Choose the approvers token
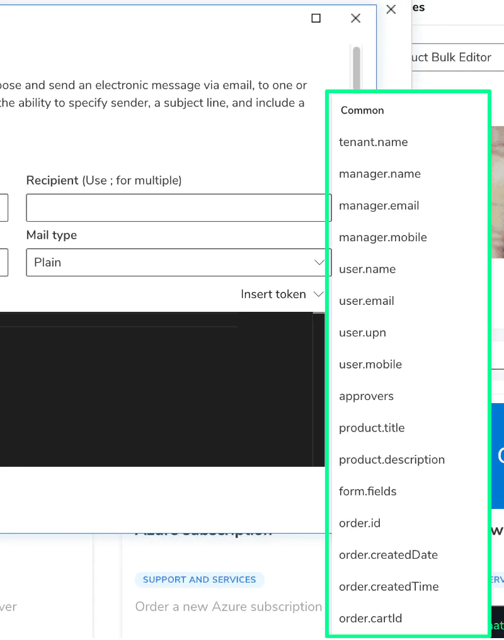504x640 pixels. pyautogui.click(x=366, y=396)
